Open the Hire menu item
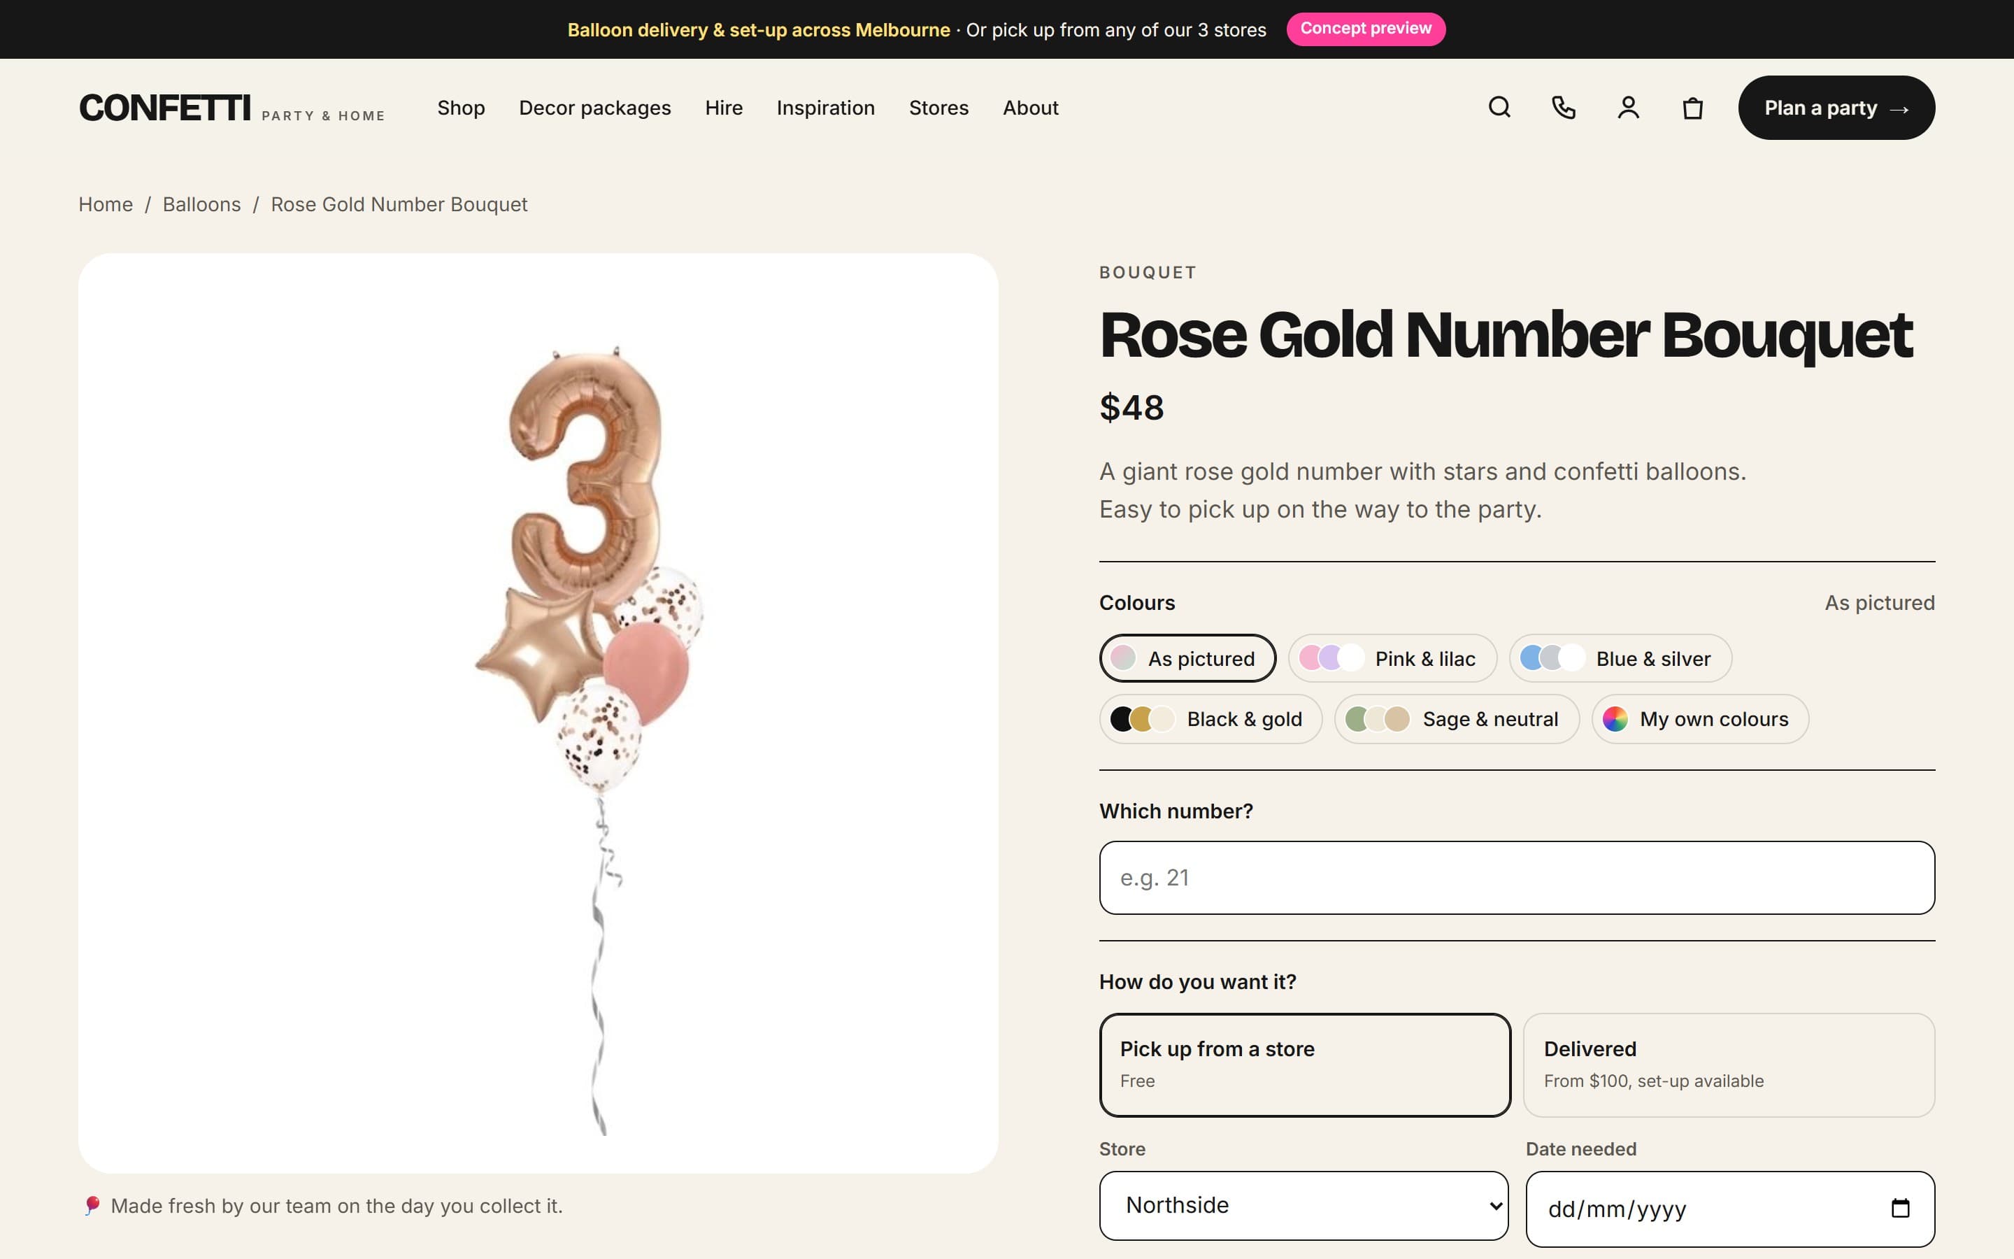Viewport: 2014px width, 1259px height. click(723, 108)
